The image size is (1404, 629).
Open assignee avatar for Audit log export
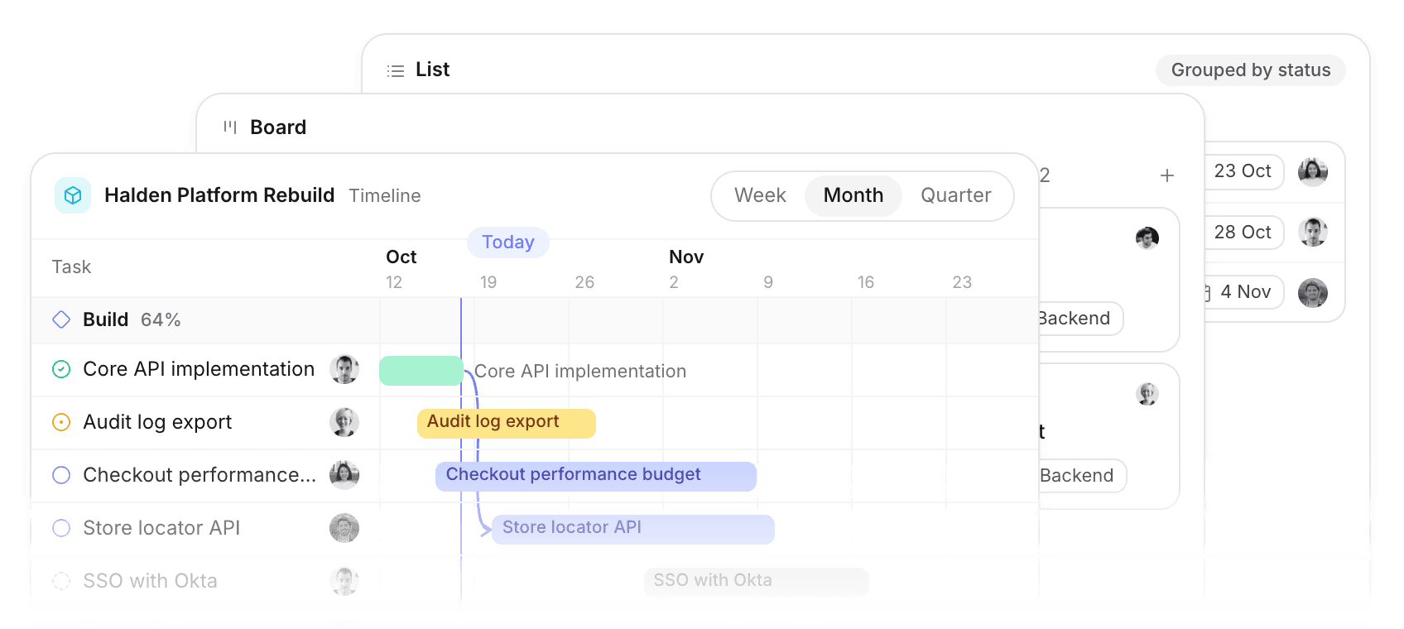click(x=344, y=422)
